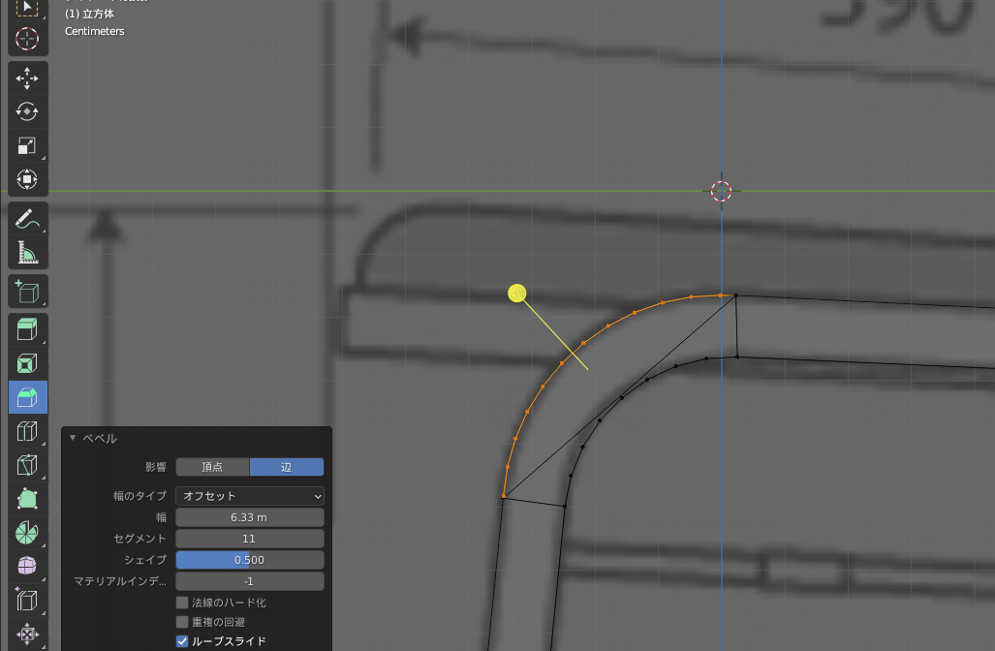995x651 pixels.
Task: Select the Select Box tool
Action: pos(27,9)
